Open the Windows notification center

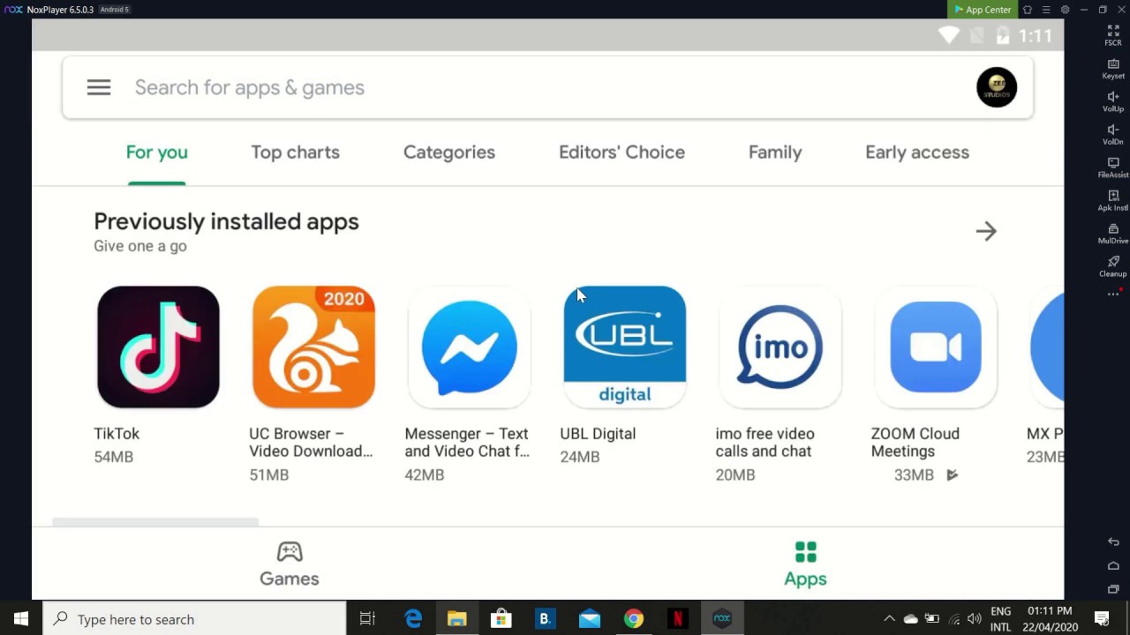(1102, 619)
